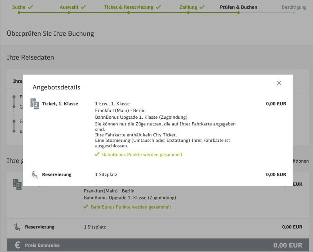Click the progress dot under Bestätigung
313x252 pixels.
tap(295, 13)
